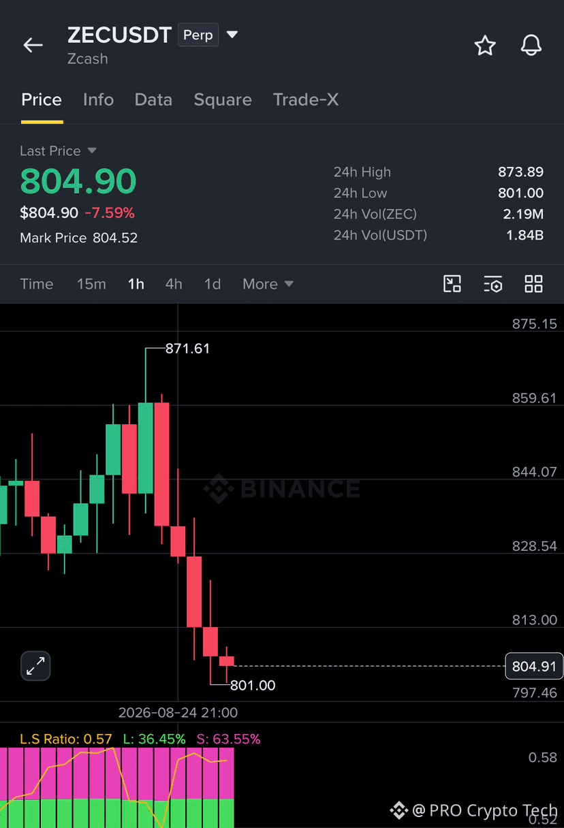Tap the 871.61 high price label
This screenshot has height=828, width=564.
188,349
